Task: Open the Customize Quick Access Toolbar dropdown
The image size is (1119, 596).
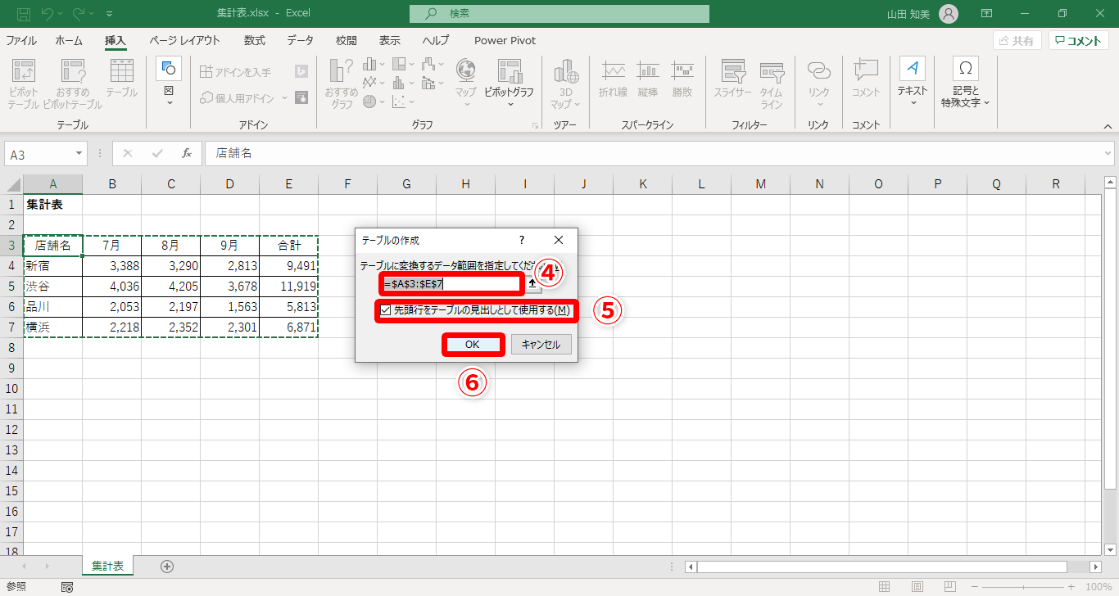Action: [110, 14]
